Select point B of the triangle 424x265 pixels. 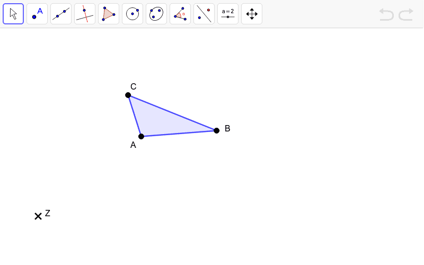(x=216, y=130)
